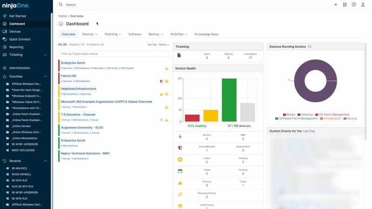
Task: Open Devices in the sidebar
Action: click(15, 32)
